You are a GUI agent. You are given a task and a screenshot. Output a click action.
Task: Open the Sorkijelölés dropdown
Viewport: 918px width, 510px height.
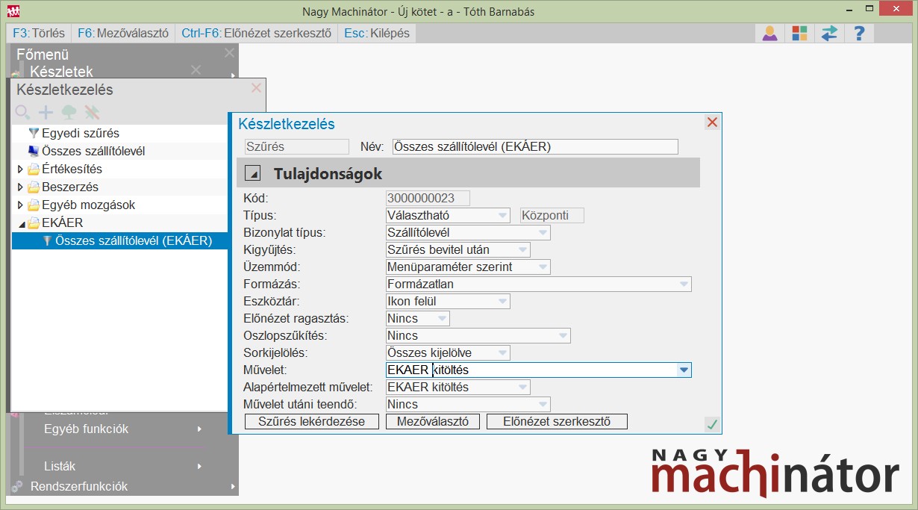click(x=502, y=353)
